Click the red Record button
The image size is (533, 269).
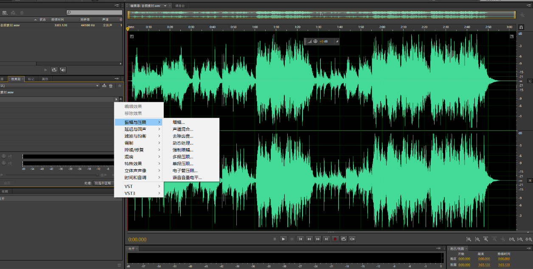click(335, 239)
